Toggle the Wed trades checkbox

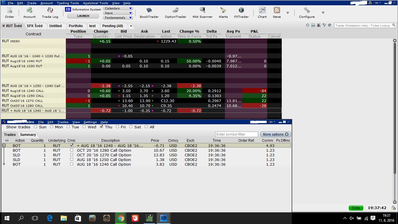[84, 127]
